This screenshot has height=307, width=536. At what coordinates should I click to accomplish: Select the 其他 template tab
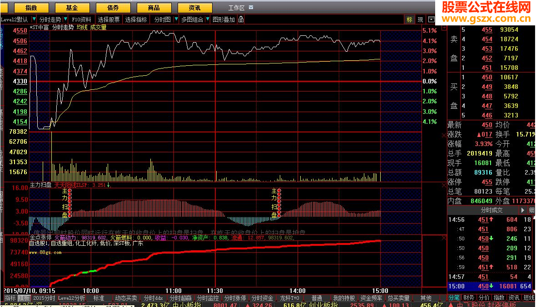pyautogui.click(x=426, y=298)
